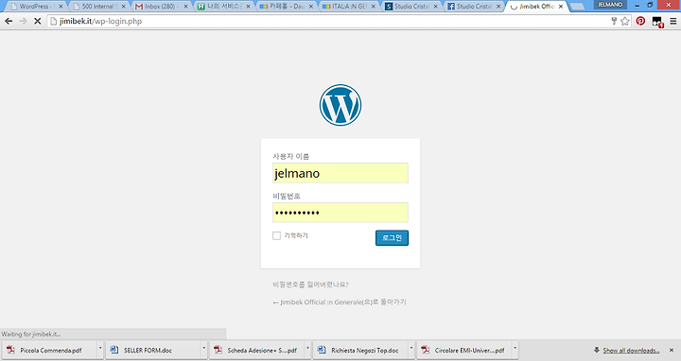Open the SELLER FORM.doc download

tap(153, 350)
